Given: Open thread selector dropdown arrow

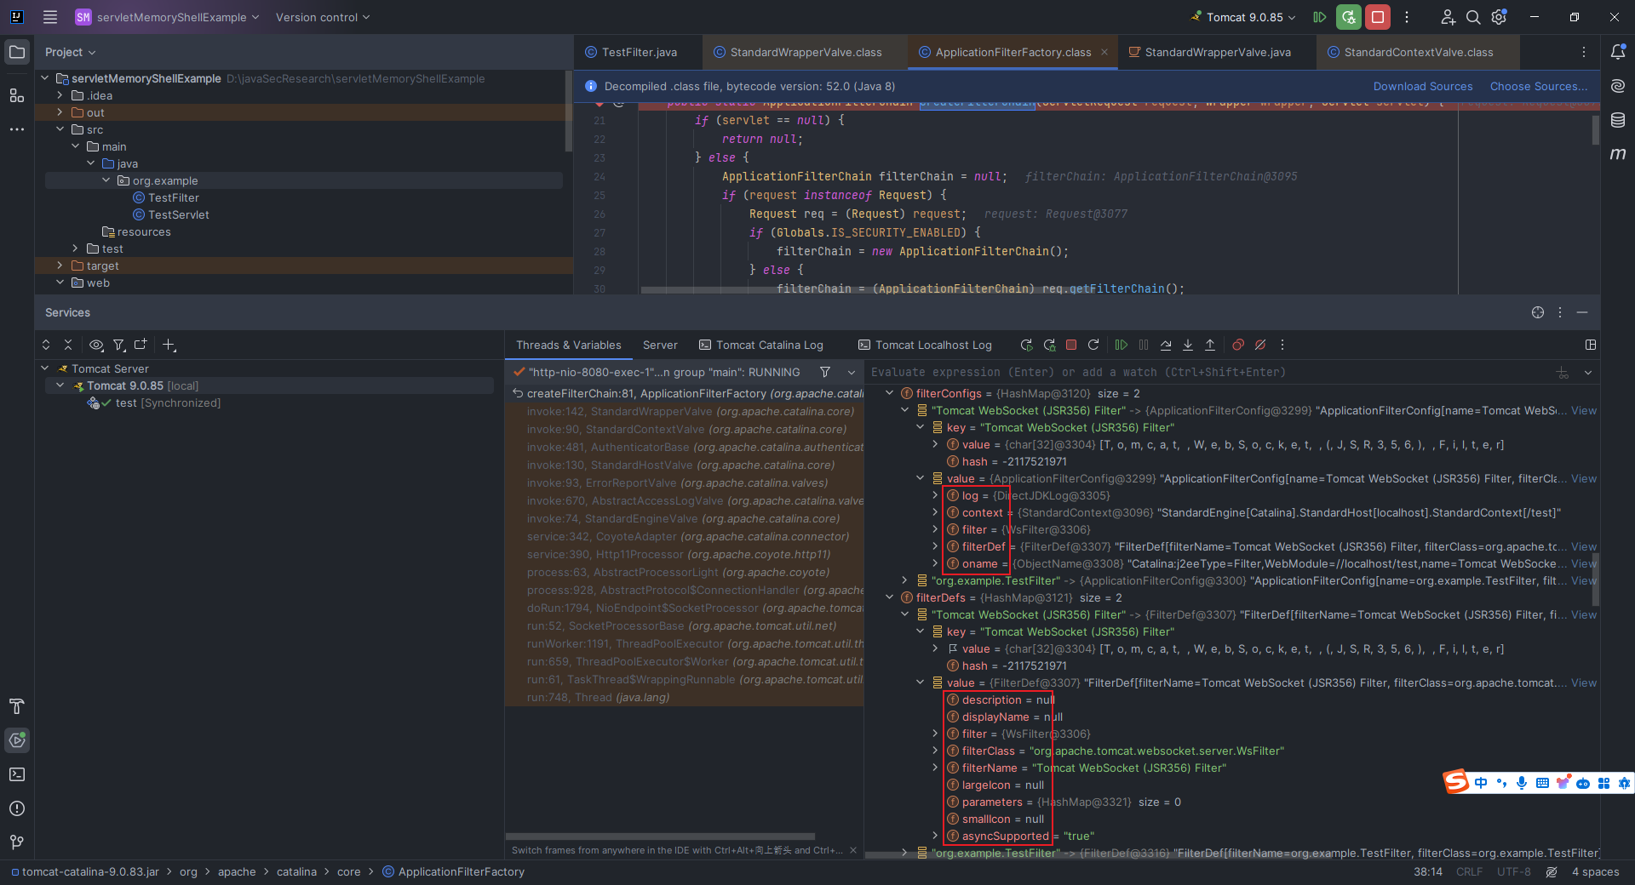Looking at the screenshot, I should point(852,373).
